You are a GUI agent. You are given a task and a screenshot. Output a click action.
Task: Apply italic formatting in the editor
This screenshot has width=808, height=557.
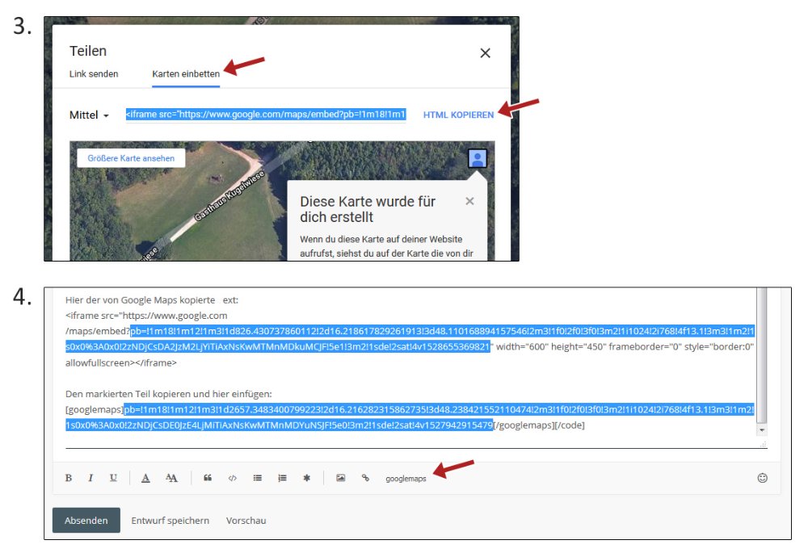click(90, 478)
